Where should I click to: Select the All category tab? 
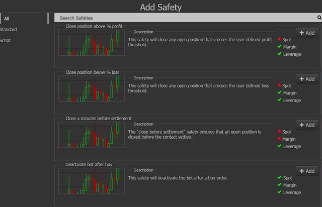[7, 19]
